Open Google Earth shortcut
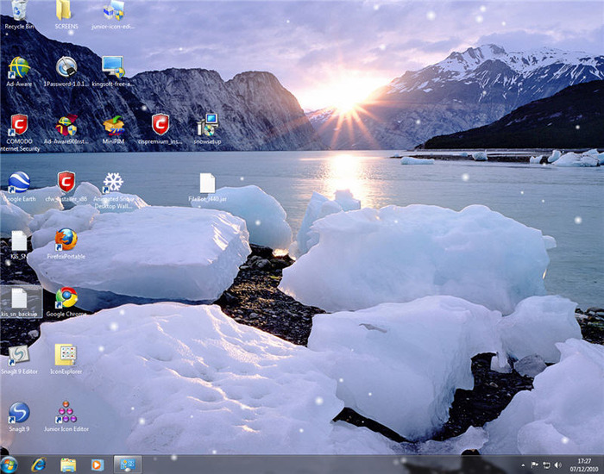Screen dimensions: 604x474 tap(19, 182)
